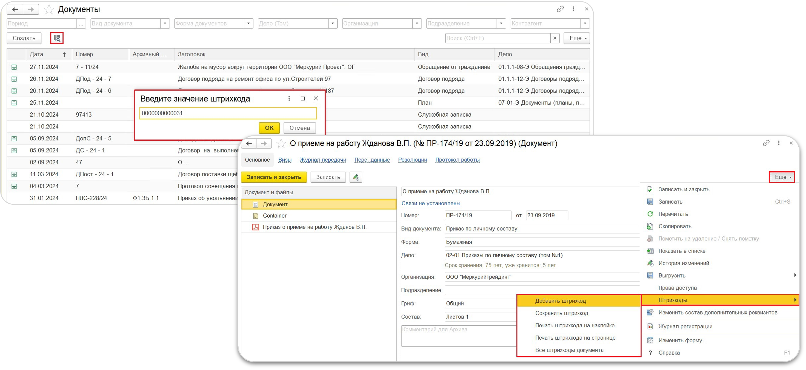Go back in the document card window
Screen dimensions: 806x370
(x=249, y=143)
